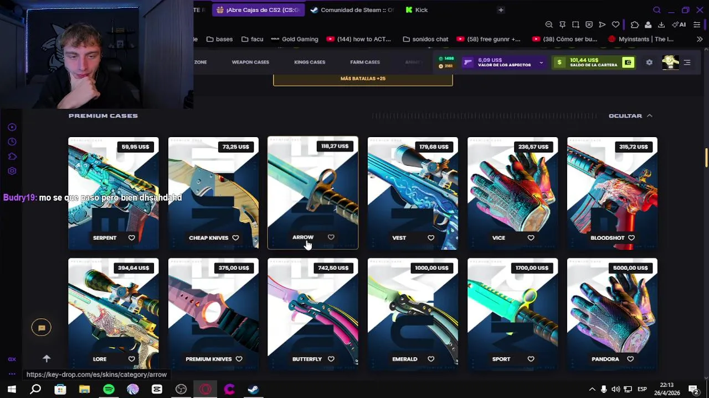Favorite the VICE case with its heart

point(531,238)
